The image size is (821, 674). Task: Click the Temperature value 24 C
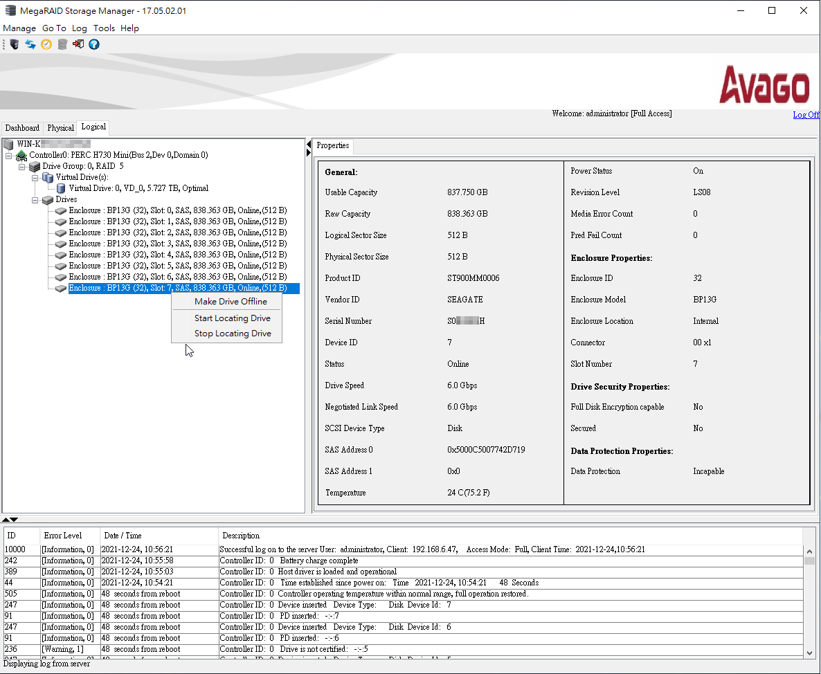click(x=469, y=493)
